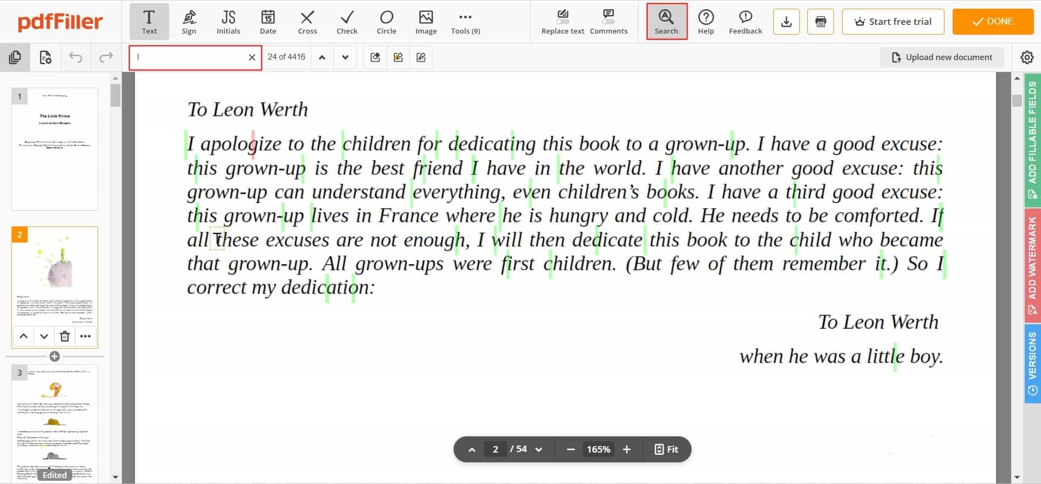This screenshot has height=484, width=1041.
Task: Select the Cross tool
Action: (307, 22)
